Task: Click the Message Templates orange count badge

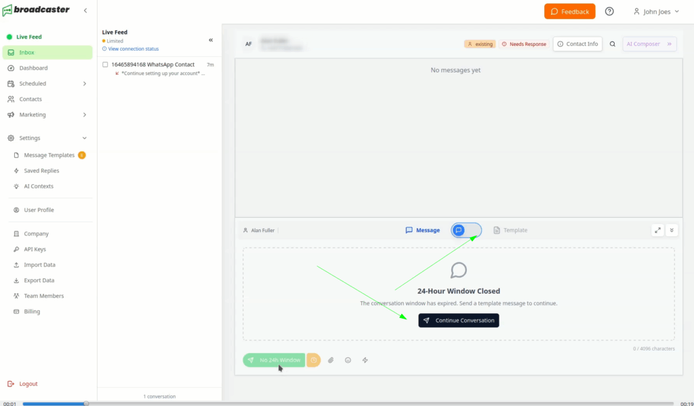Action: (81, 155)
